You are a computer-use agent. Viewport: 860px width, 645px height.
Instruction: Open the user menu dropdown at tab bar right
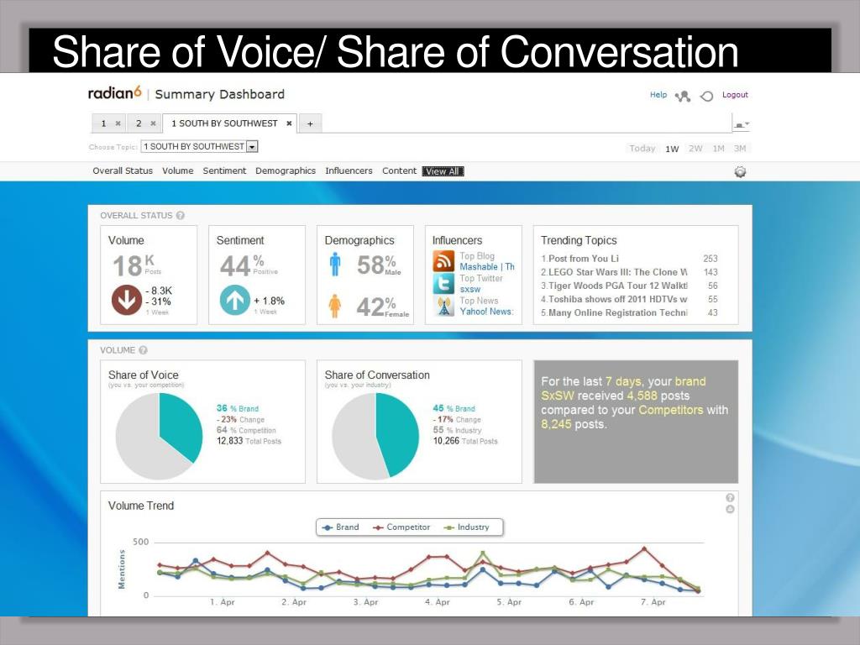pyautogui.click(x=741, y=125)
